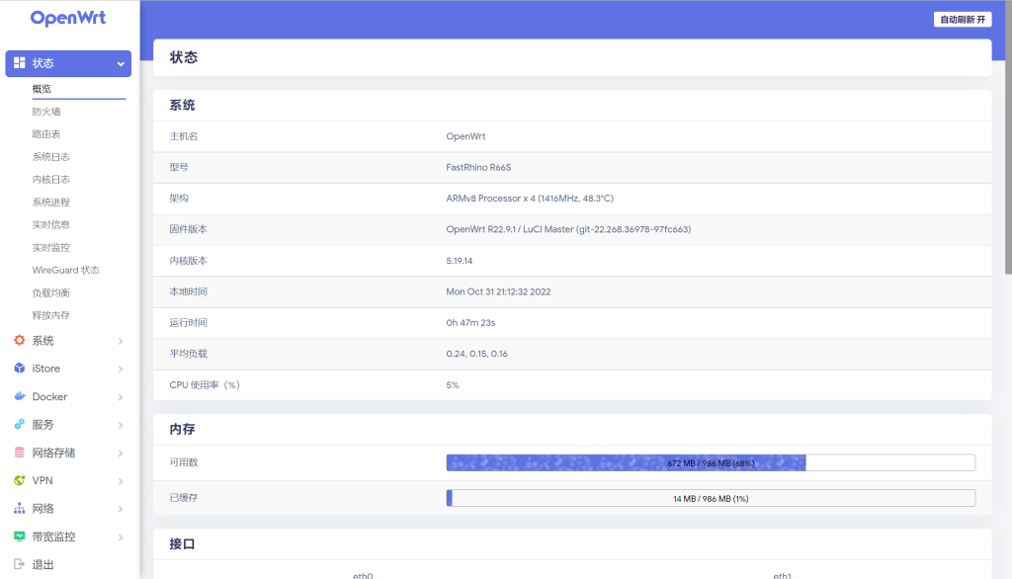Click the 运行时间 row label
This screenshot has width=1012, height=579.
[x=188, y=323]
